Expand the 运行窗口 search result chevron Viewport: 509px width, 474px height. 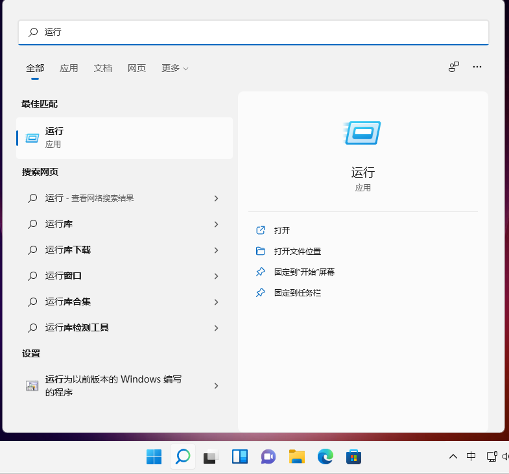[216, 276]
